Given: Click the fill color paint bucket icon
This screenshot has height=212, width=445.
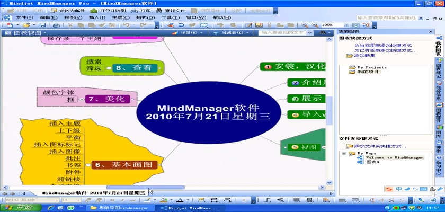Looking at the screenshot, I should tap(163, 200).
